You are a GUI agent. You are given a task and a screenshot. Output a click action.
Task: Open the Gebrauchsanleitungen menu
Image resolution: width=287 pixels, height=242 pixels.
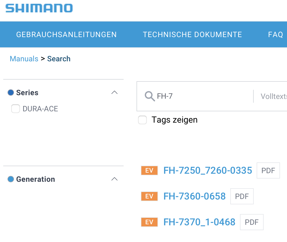pyautogui.click(x=66, y=35)
